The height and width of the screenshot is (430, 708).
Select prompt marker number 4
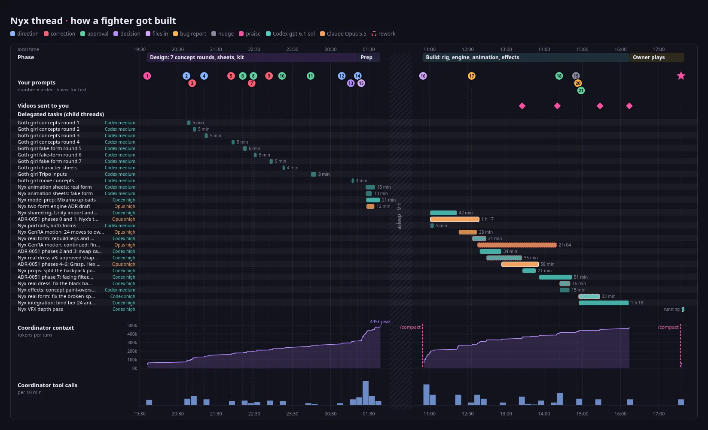click(x=204, y=76)
